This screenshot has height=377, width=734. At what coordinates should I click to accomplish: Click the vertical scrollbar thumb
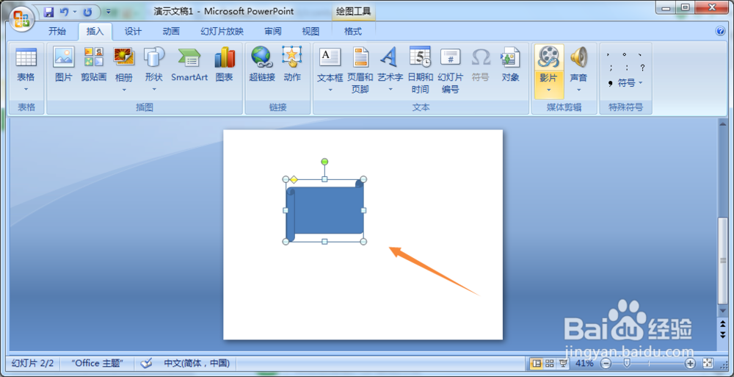pos(723,262)
